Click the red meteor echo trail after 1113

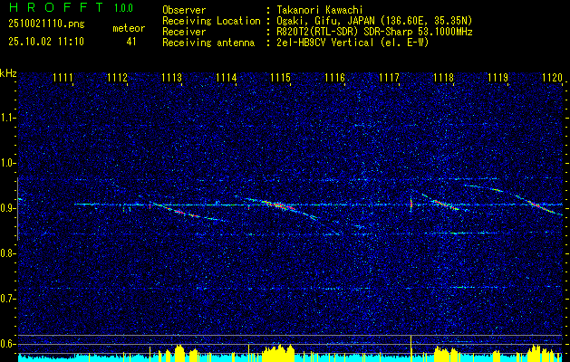point(186,214)
